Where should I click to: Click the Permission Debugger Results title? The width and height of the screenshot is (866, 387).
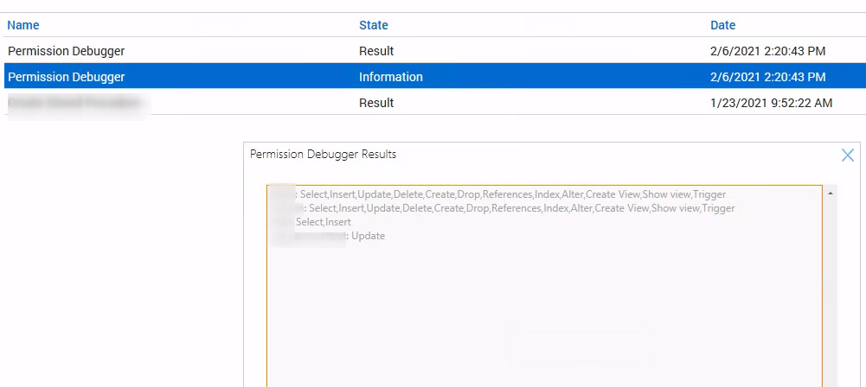(x=323, y=155)
